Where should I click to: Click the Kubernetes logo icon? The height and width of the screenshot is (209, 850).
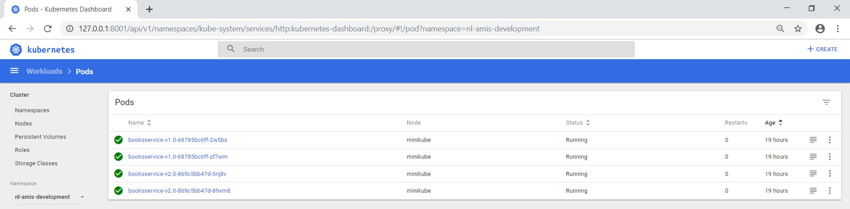[16, 49]
